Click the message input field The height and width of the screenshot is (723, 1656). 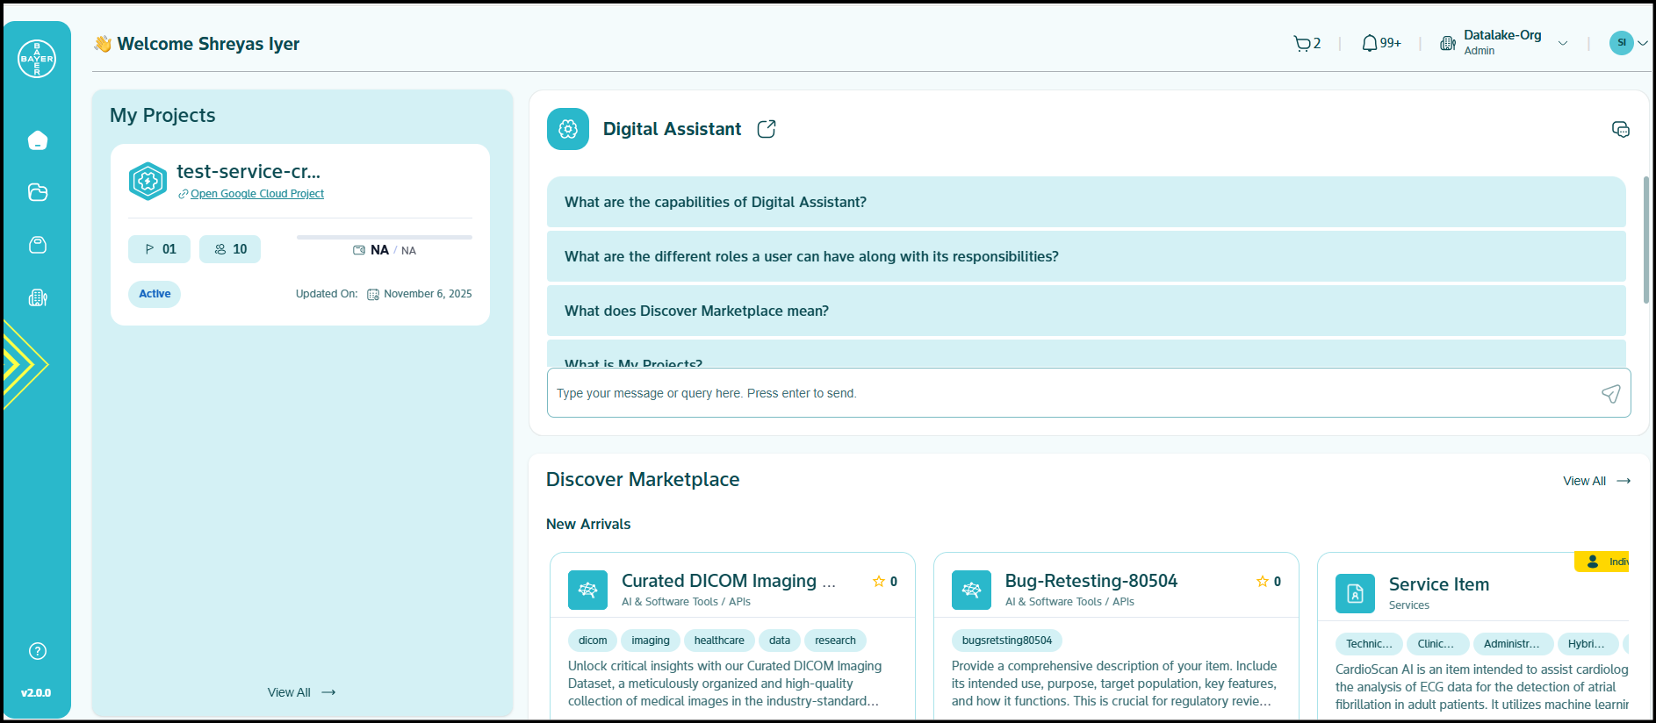point(1071,393)
